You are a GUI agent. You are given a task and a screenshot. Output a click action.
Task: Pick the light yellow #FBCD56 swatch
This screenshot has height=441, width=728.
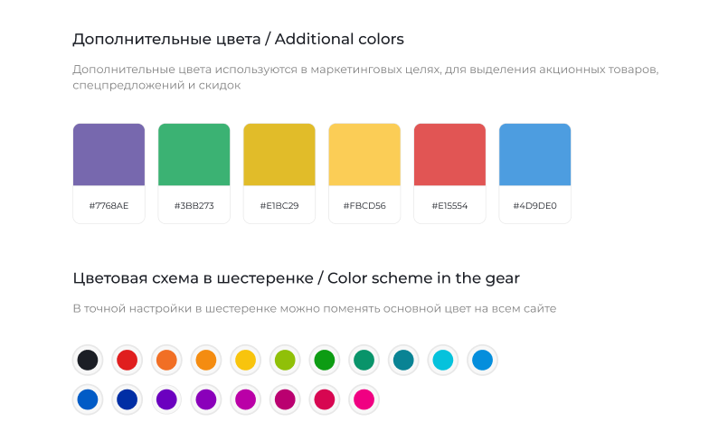[x=364, y=174]
